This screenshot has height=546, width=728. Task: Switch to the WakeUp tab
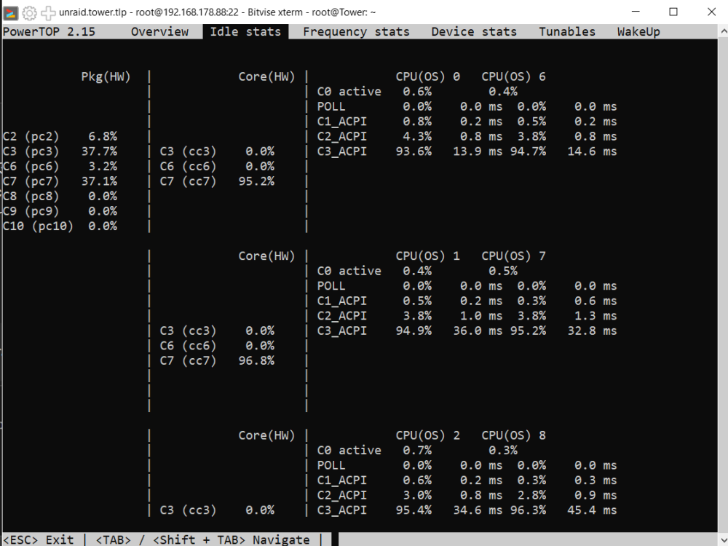click(x=638, y=31)
